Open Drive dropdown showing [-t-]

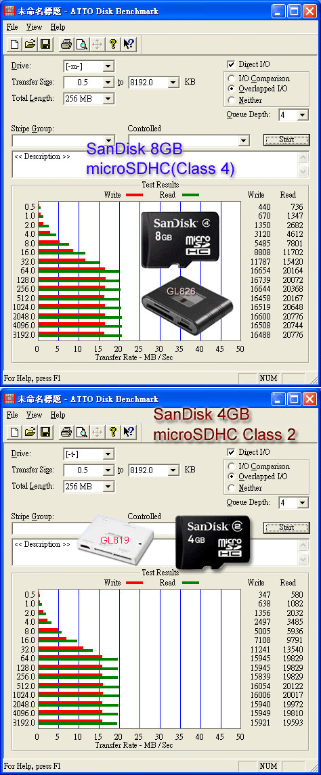(109, 454)
